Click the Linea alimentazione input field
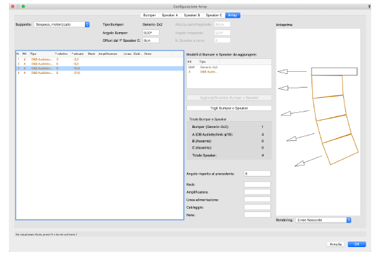 [x=257, y=199]
